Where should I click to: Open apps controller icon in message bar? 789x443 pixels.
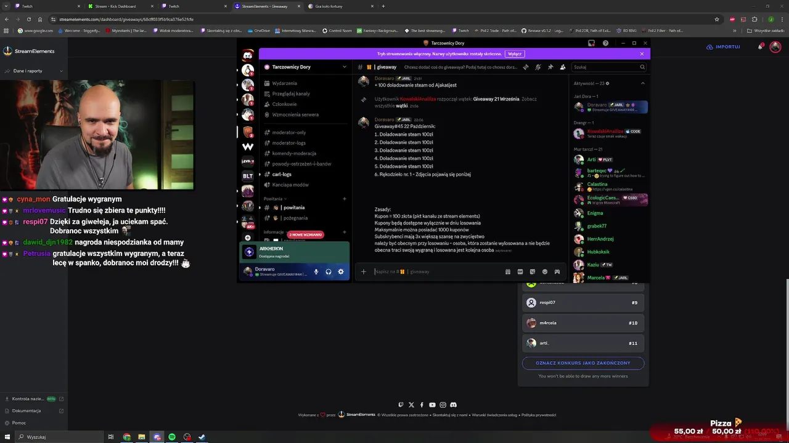point(557,271)
